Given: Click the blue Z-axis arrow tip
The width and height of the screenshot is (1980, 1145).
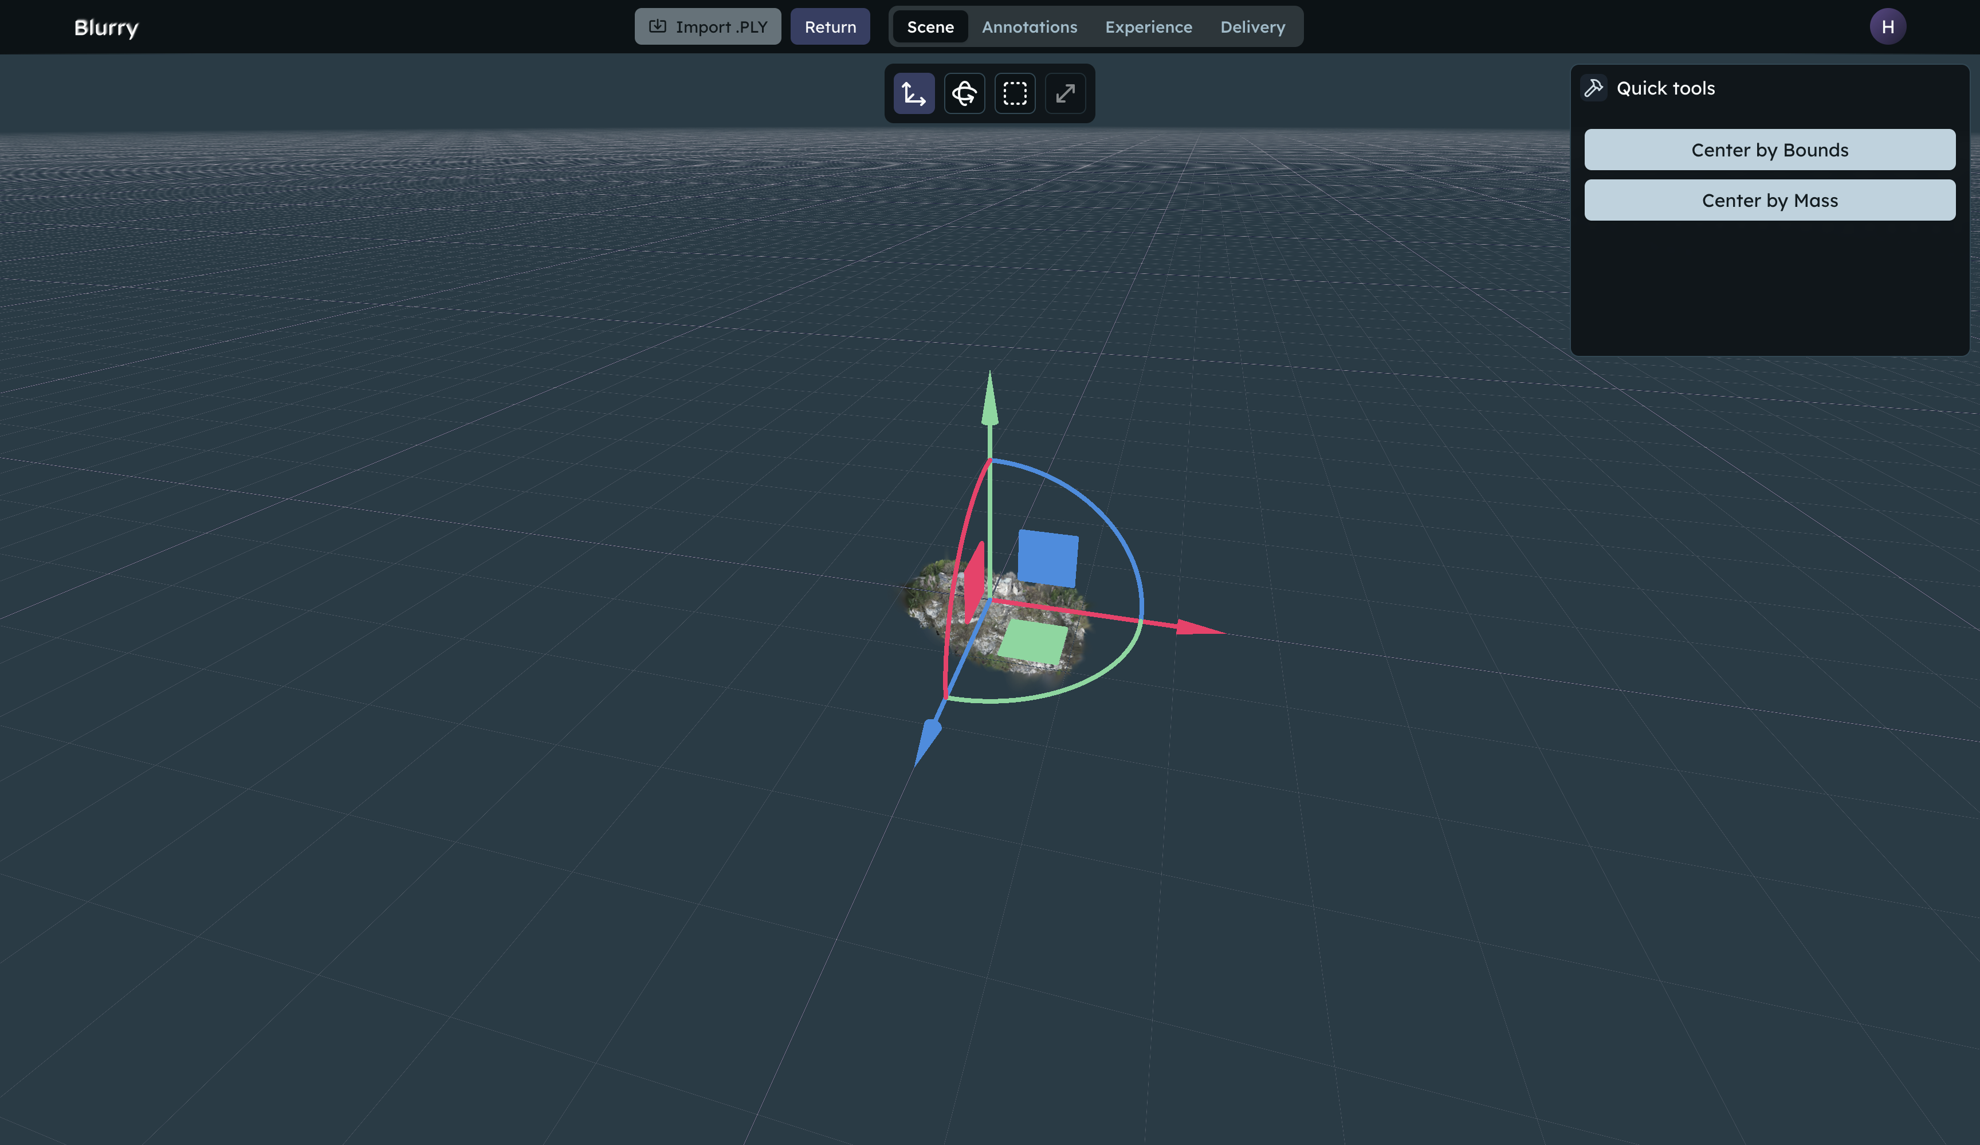Looking at the screenshot, I should (927, 741).
